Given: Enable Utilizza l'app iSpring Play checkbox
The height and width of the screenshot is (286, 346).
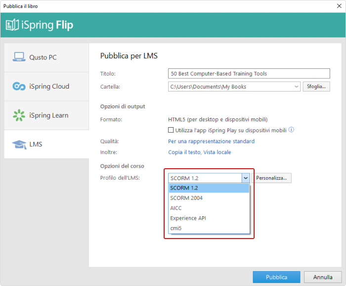Looking at the screenshot, I should tap(171, 130).
